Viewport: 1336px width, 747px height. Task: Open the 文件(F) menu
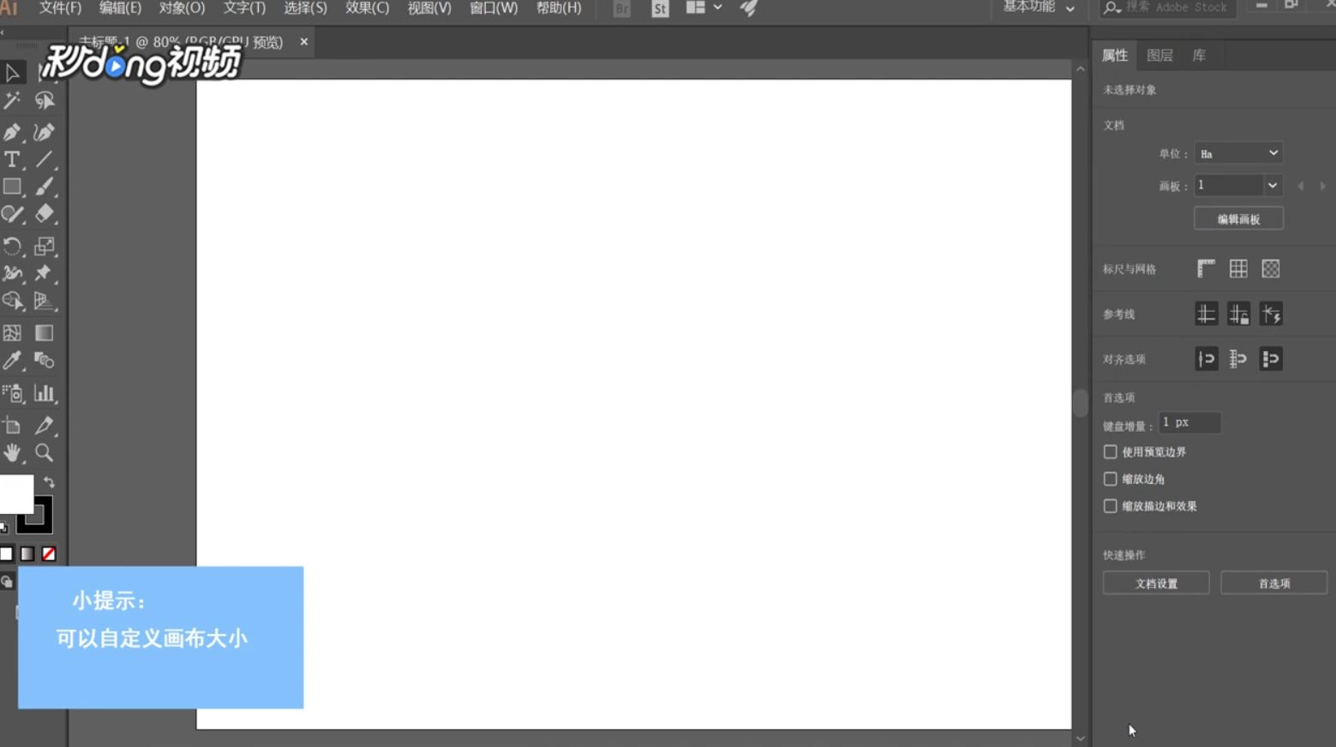(x=60, y=8)
